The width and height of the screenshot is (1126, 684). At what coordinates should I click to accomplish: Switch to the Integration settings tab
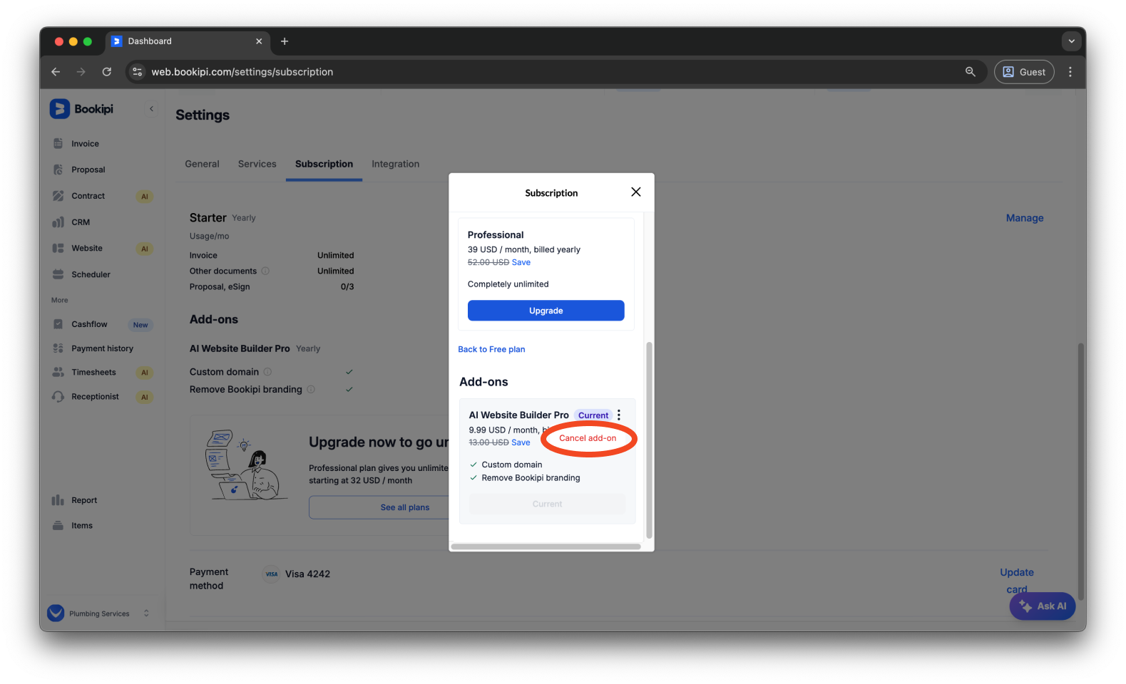point(395,164)
